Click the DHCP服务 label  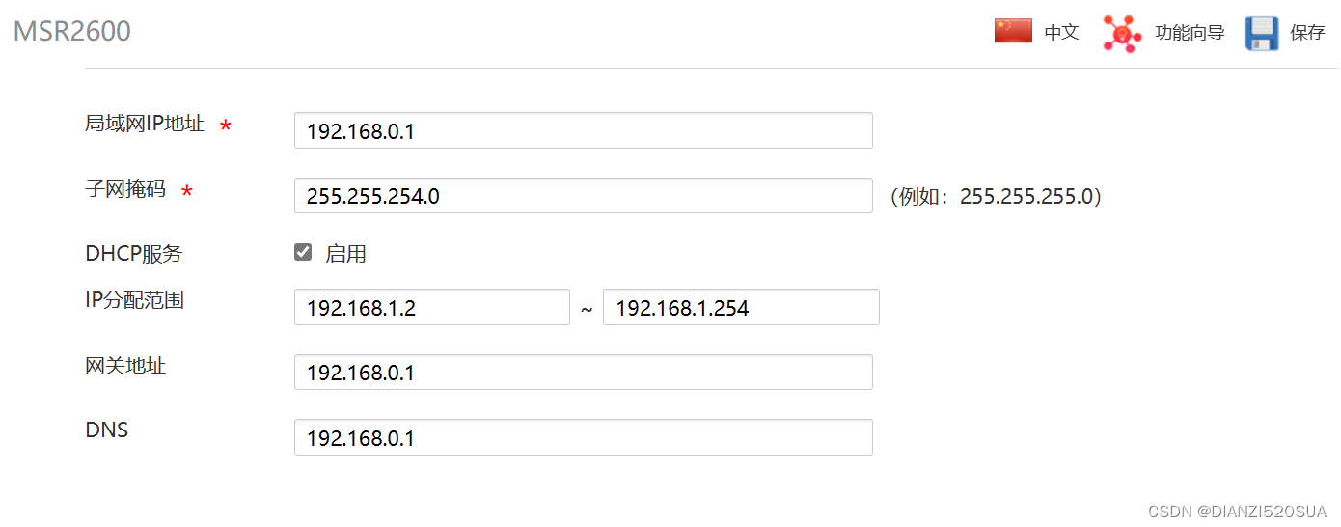click(x=133, y=254)
